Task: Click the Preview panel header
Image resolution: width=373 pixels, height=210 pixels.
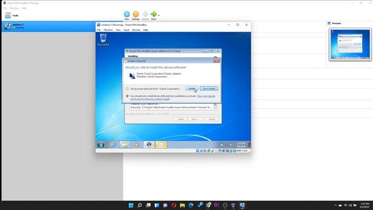Action: coord(335,23)
